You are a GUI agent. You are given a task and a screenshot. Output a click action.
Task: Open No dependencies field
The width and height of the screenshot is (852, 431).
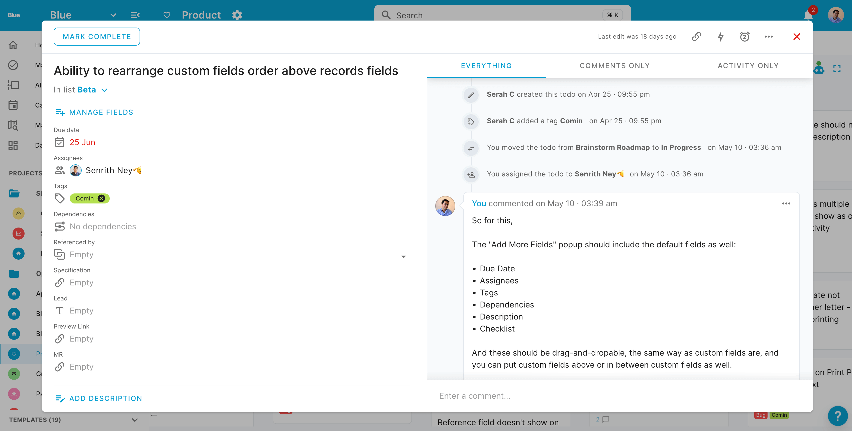pos(103,226)
